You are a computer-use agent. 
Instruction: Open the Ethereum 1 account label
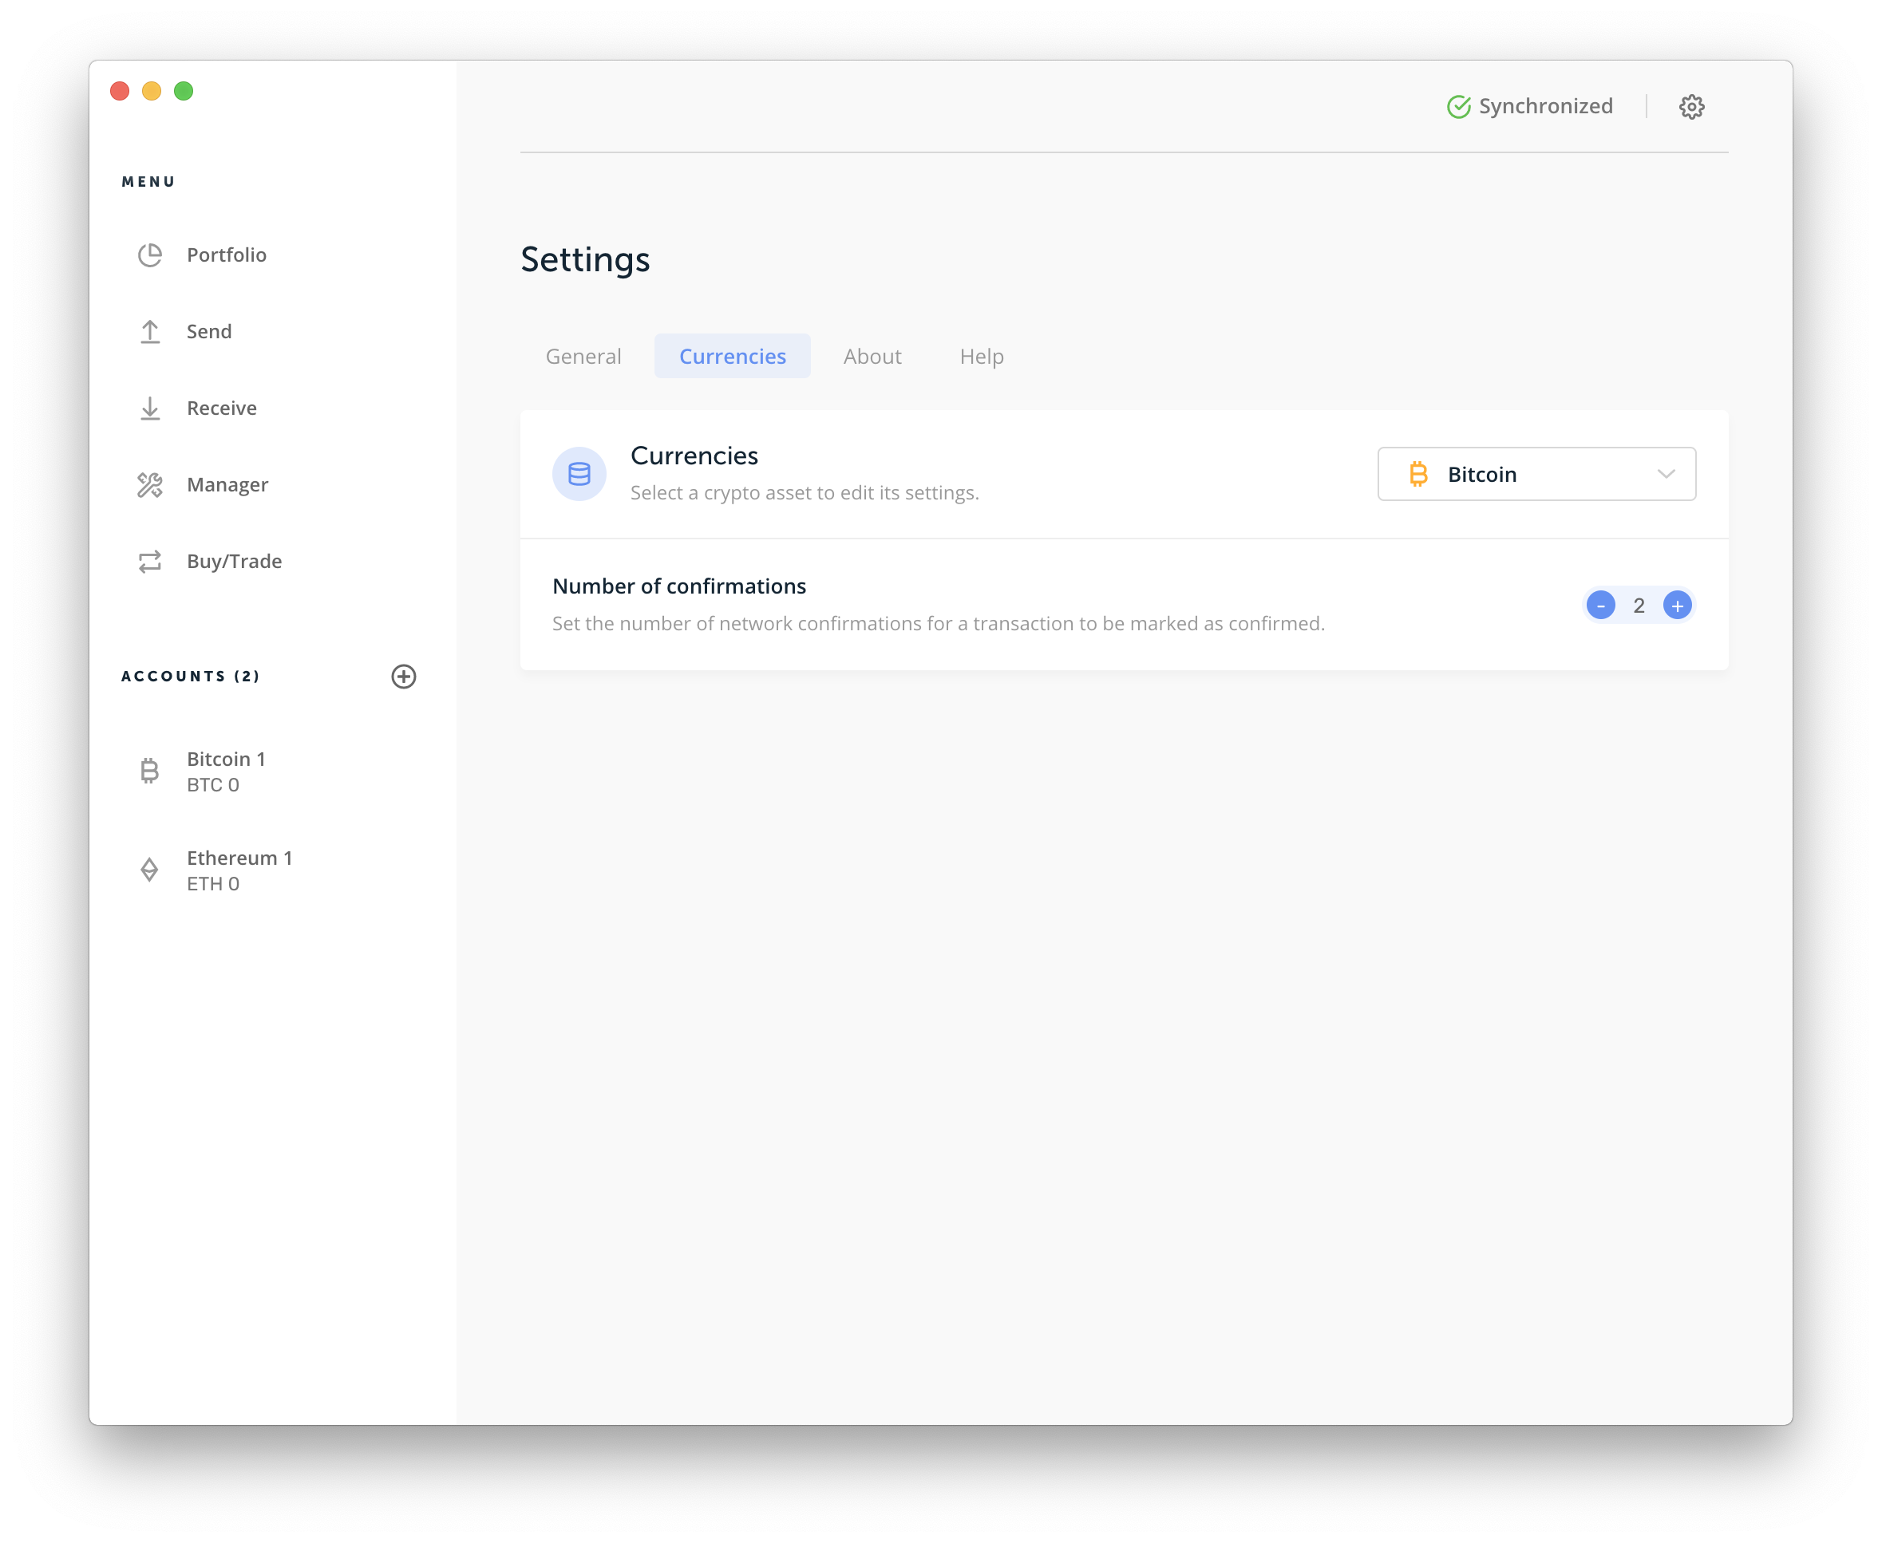239,858
